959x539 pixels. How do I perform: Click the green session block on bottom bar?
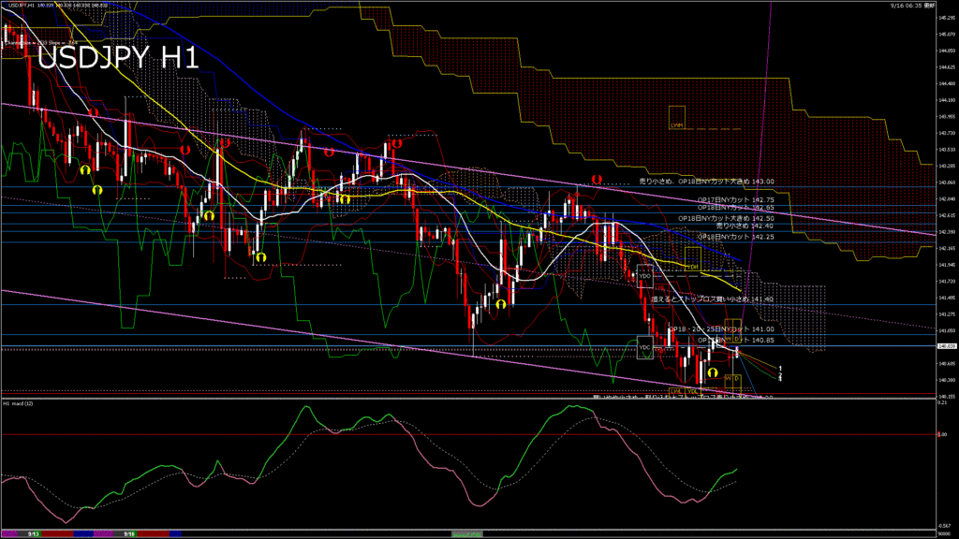pyautogui.click(x=468, y=533)
